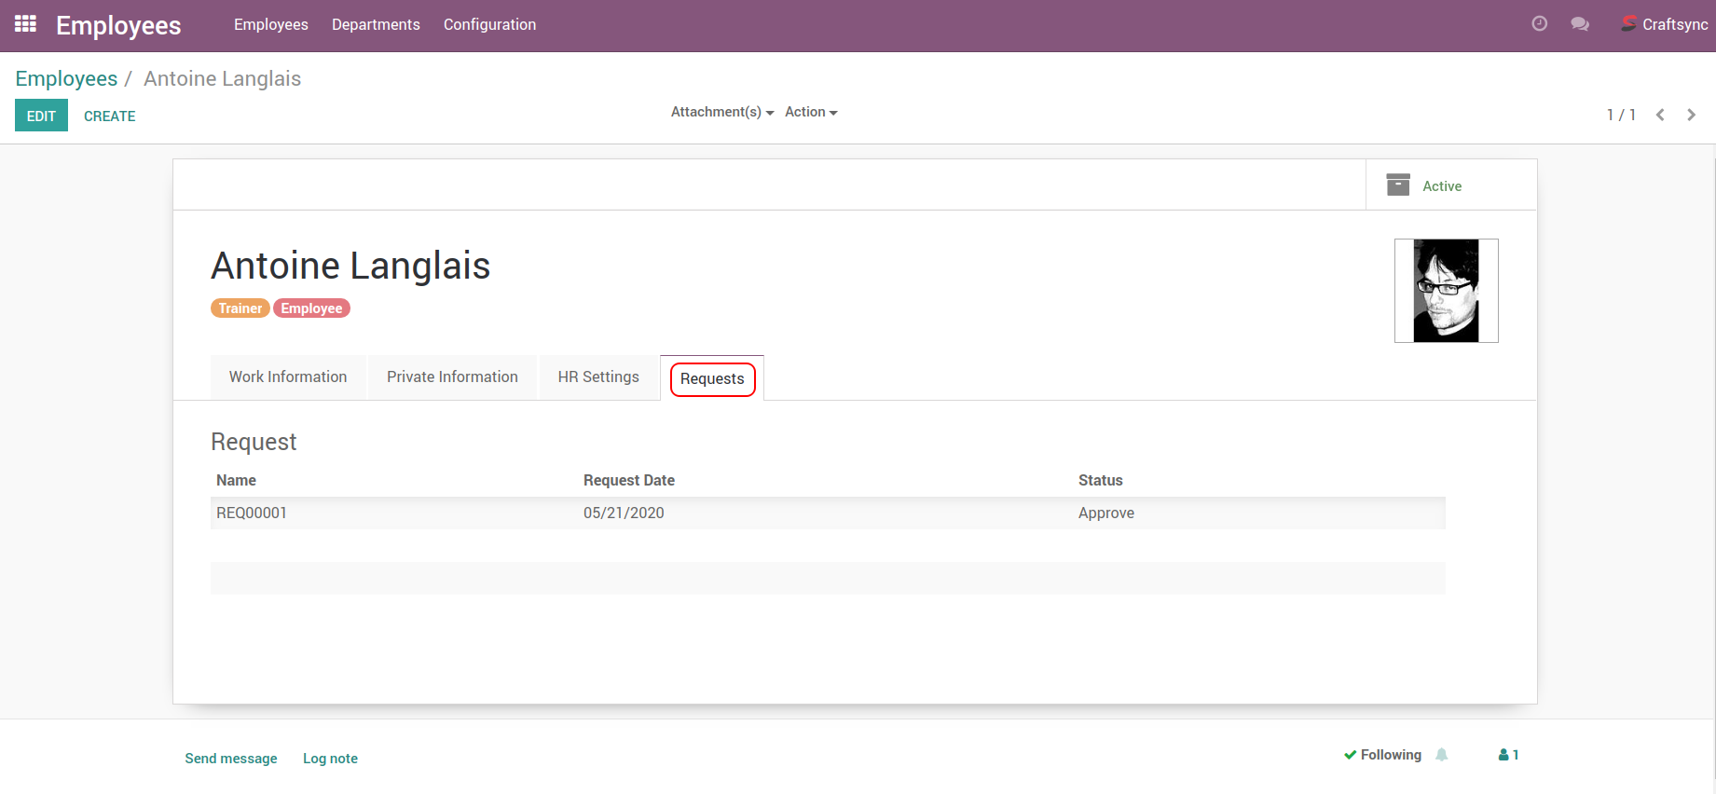The height and width of the screenshot is (794, 1716).
Task: Open the conversations chat icon
Action: coord(1579,24)
